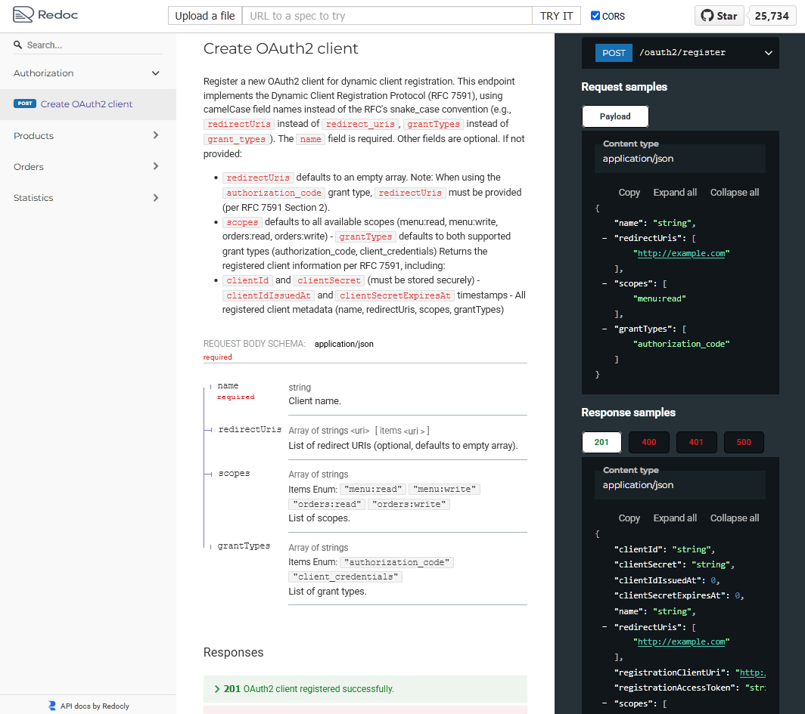This screenshot has height=714, width=805.
Task: Open Create OAuth2 client sidebar item
Action: click(x=88, y=104)
